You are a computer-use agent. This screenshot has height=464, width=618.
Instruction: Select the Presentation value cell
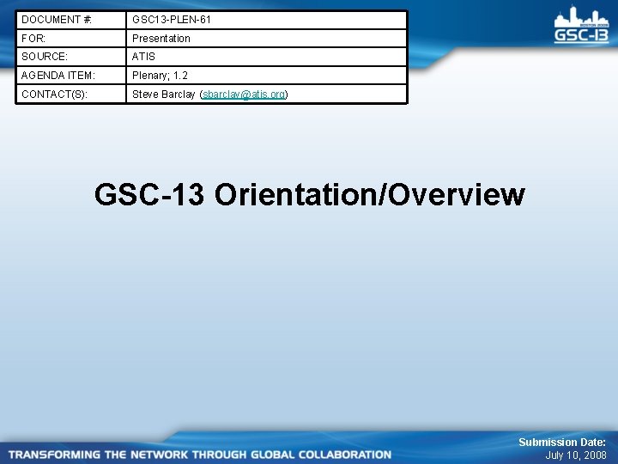(266, 39)
